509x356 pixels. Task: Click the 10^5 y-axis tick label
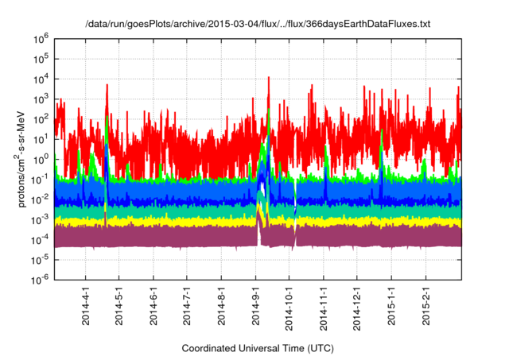(x=41, y=60)
